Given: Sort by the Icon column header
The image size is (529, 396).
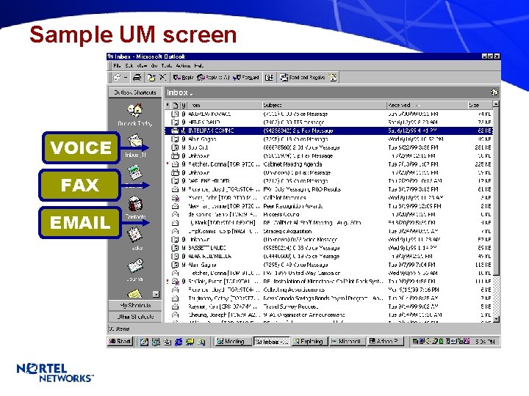Looking at the screenshot, I should pyautogui.click(x=176, y=105).
